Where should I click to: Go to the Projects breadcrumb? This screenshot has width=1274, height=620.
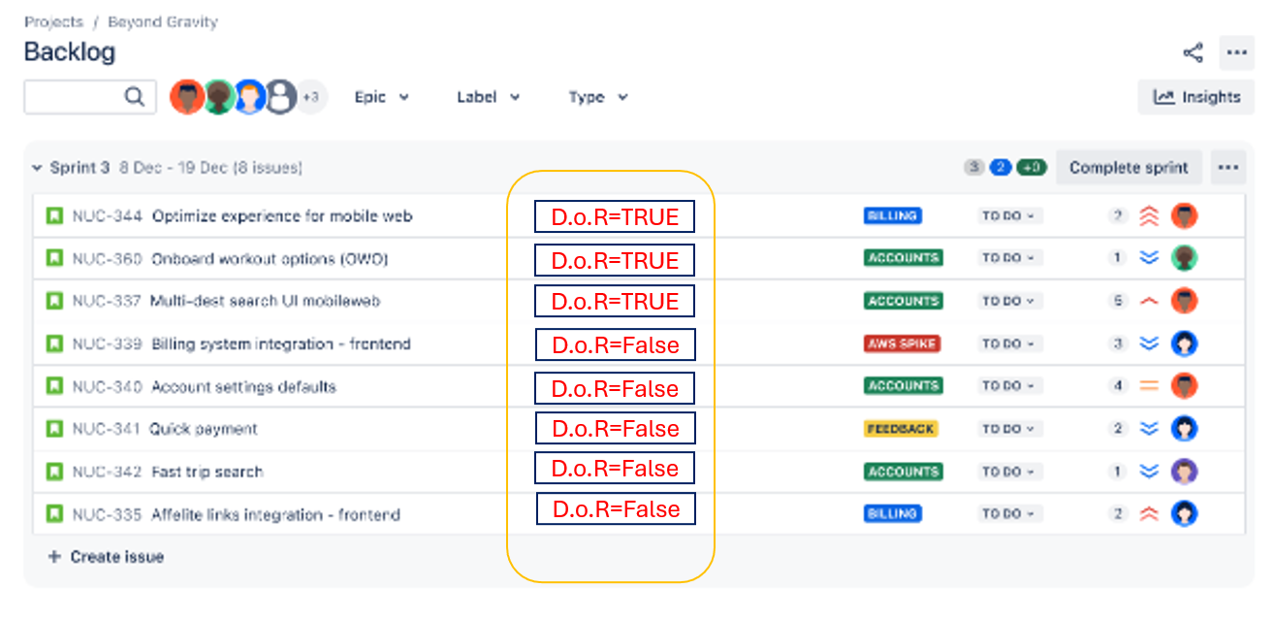pyautogui.click(x=53, y=21)
